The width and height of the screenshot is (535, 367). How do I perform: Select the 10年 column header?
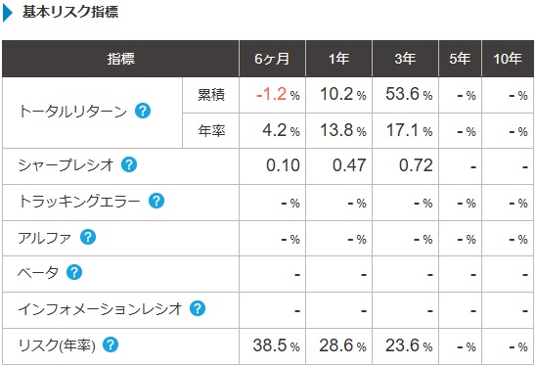[508, 59]
